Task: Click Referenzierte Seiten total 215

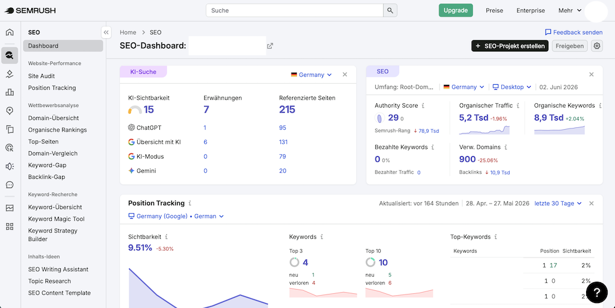Action: click(x=287, y=109)
